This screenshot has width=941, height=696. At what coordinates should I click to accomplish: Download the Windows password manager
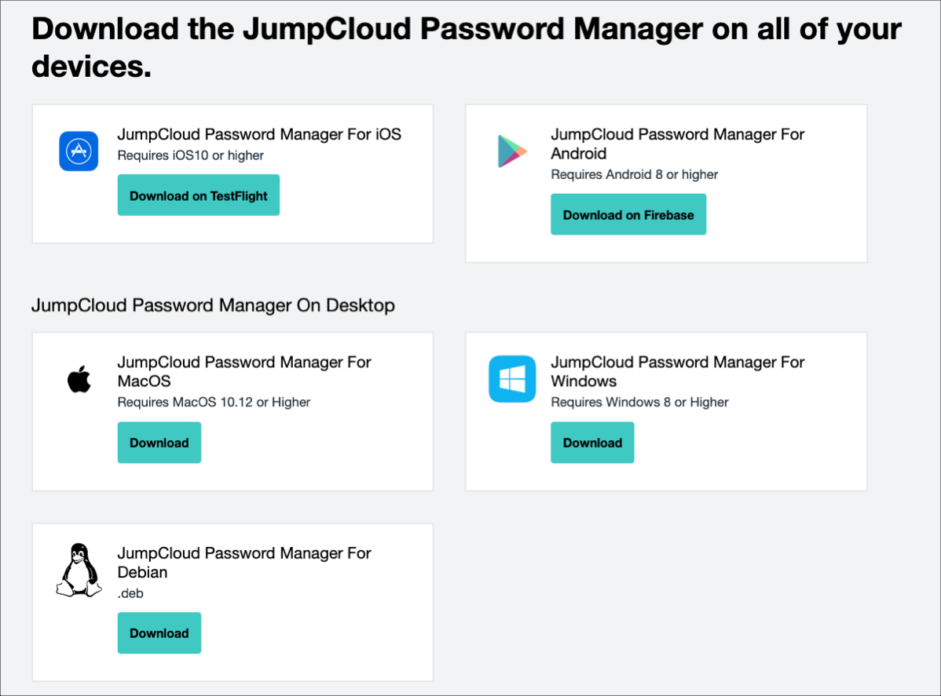(x=592, y=443)
